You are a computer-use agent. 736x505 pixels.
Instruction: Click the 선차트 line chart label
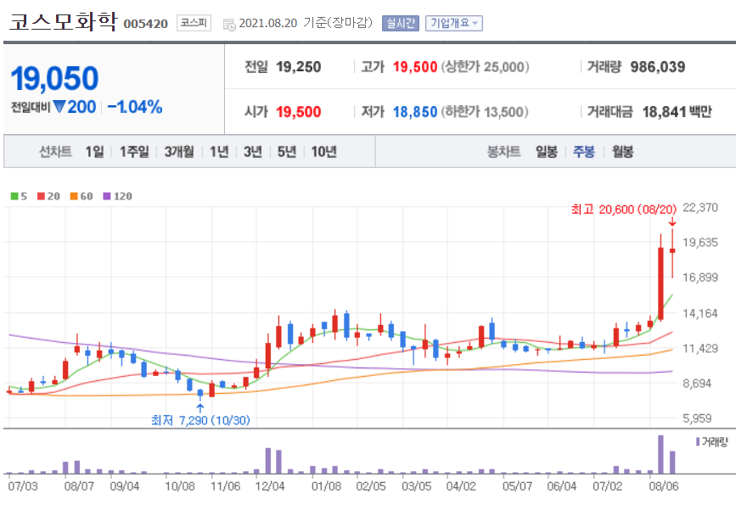pyautogui.click(x=55, y=152)
